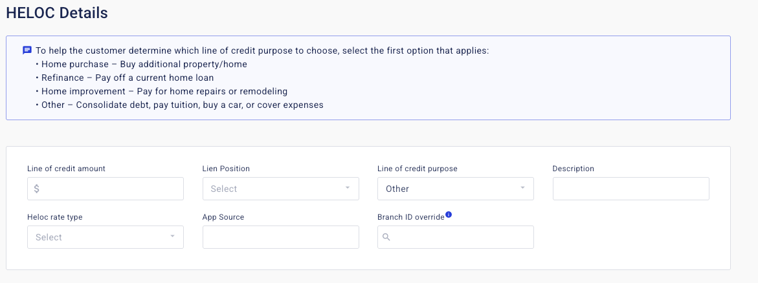
Task: Click the HELOC Details heading
Action: click(57, 12)
